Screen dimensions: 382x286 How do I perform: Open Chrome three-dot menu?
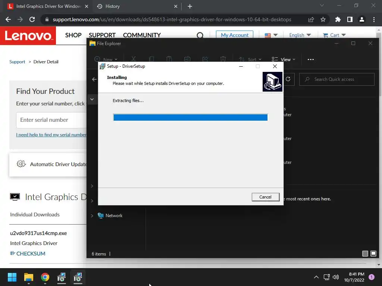pyautogui.click(x=374, y=19)
